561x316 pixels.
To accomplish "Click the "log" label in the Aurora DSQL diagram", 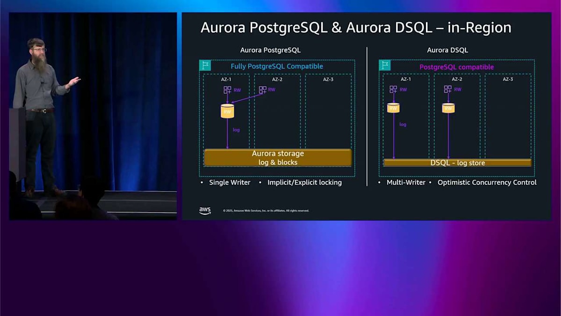I will coord(403,125).
